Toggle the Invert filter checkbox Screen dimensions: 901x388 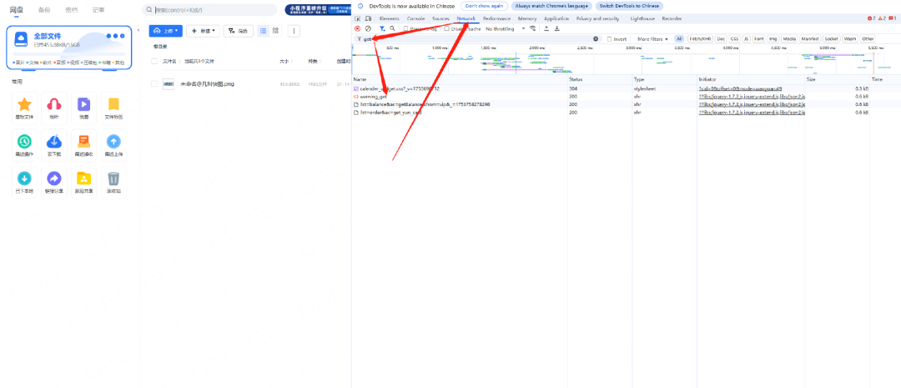pos(610,39)
